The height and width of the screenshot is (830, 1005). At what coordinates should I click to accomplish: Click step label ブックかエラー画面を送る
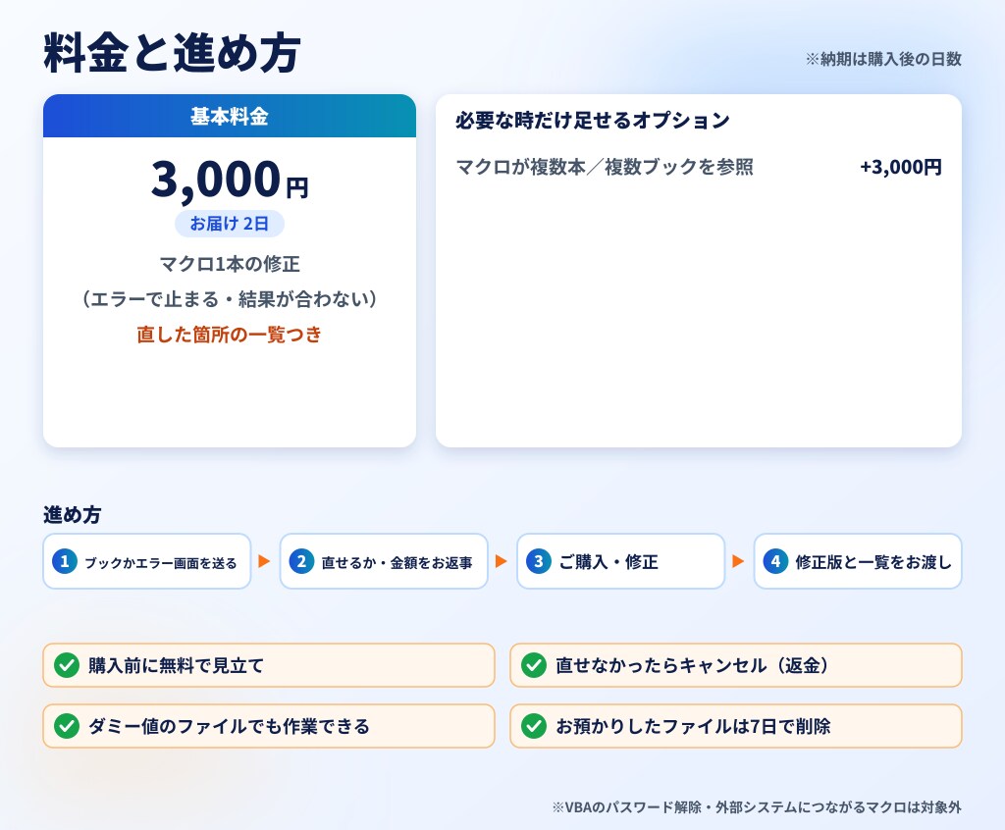point(161,563)
